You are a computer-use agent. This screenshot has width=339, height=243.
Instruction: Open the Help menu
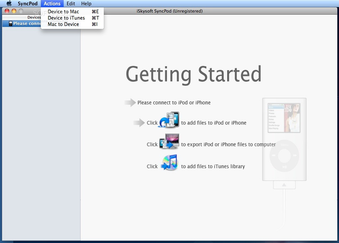click(x=86, y=3)
